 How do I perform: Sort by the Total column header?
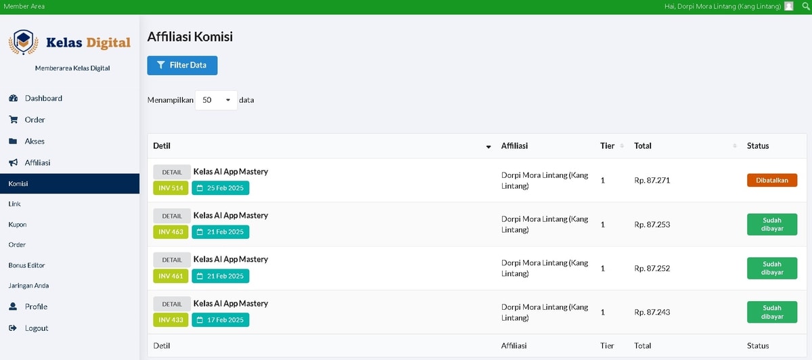(685, 146)
